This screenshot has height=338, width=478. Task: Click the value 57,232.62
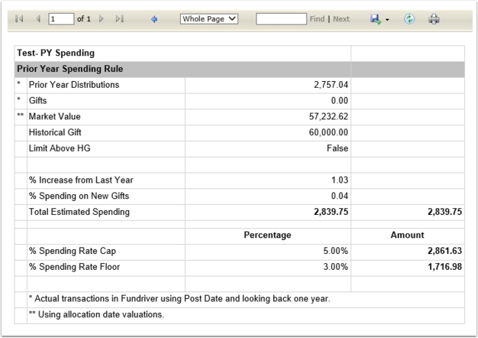tap(328, 117)
